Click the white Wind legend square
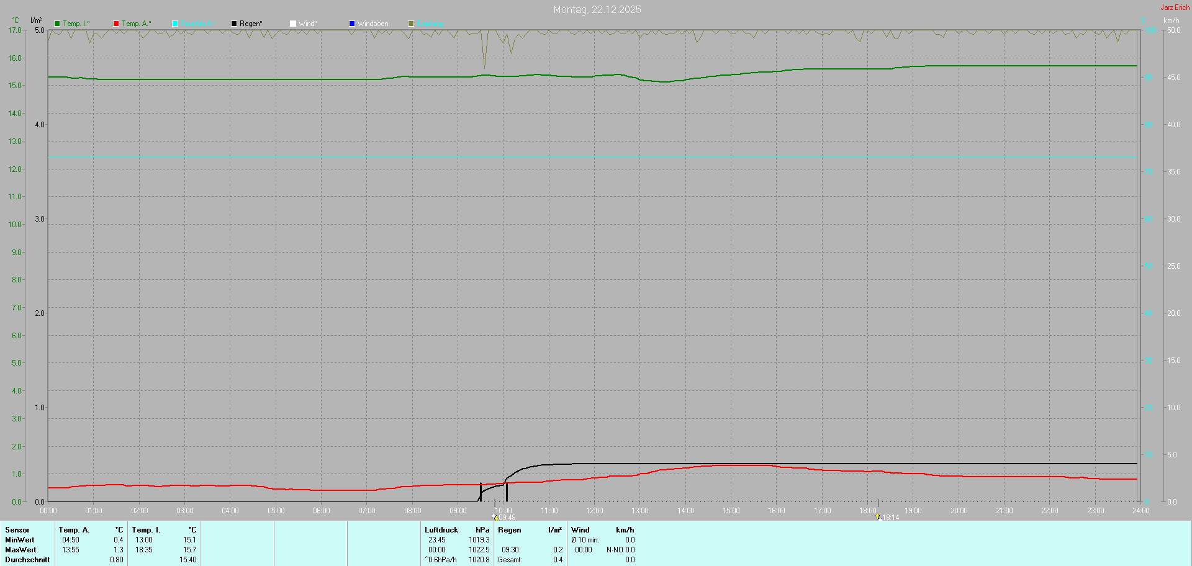The image size is (1192, 566). 293,24
